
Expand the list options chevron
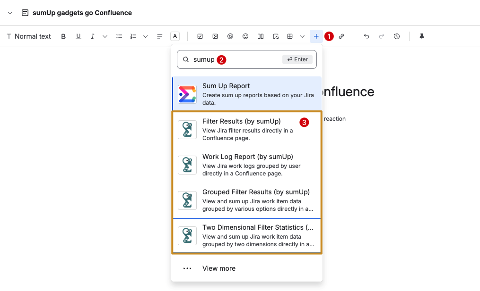click(146, 37)
